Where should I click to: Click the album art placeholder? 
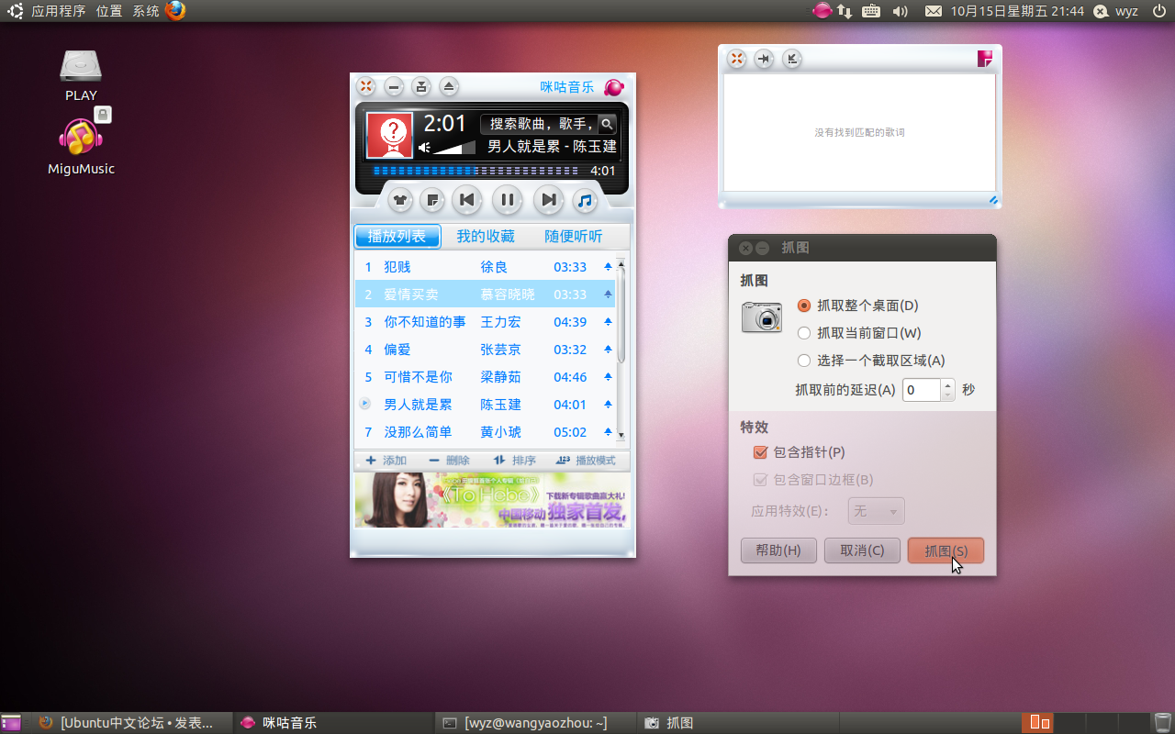[x=390, y=136]
